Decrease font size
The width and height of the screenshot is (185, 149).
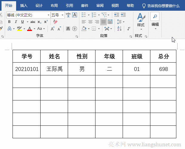point(59,29)
